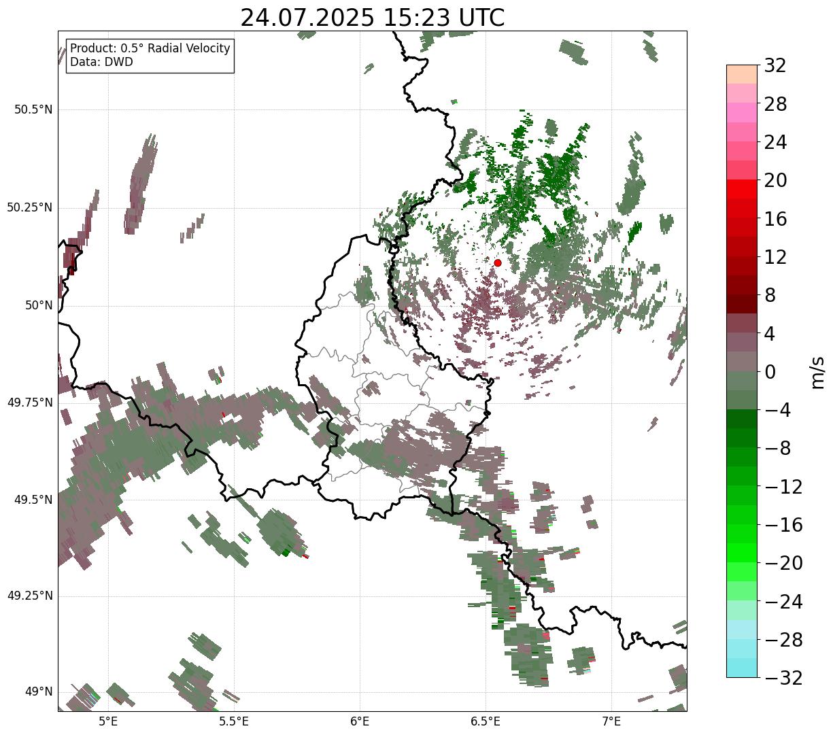Click the colorbar label "−16"
This screenshot has width=833, height=735.
tap(783, 525)
